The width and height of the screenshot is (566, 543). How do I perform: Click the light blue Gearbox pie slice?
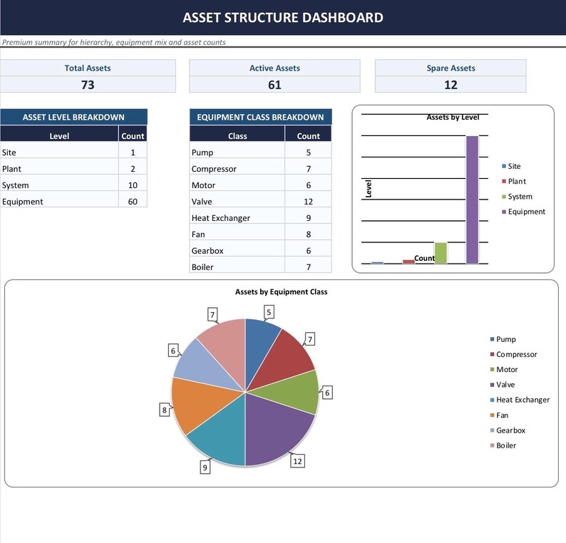[x=202, y=366]
